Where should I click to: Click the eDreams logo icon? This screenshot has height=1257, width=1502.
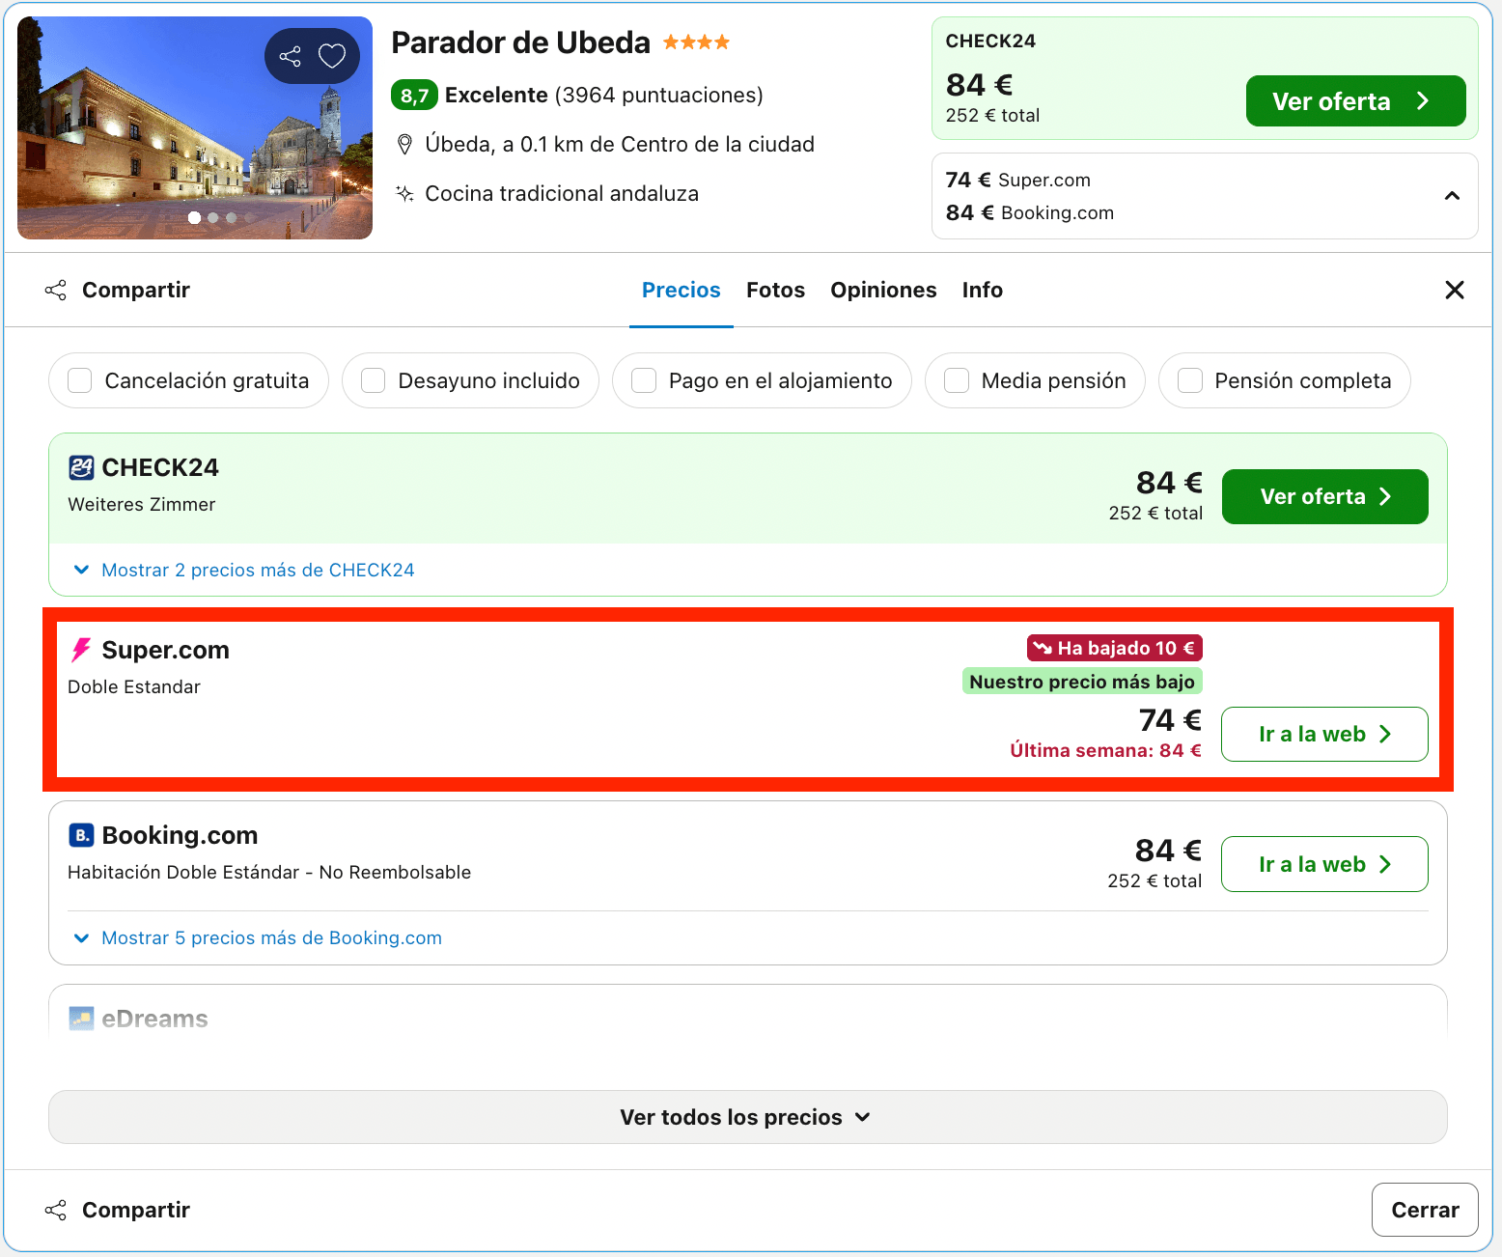tap(81, 1019)
